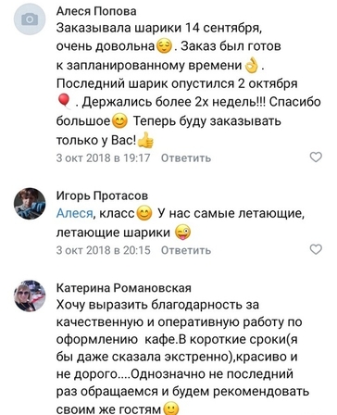Click the smiling emoji after класс
The image size is (337, 415).
pos(144,213)
